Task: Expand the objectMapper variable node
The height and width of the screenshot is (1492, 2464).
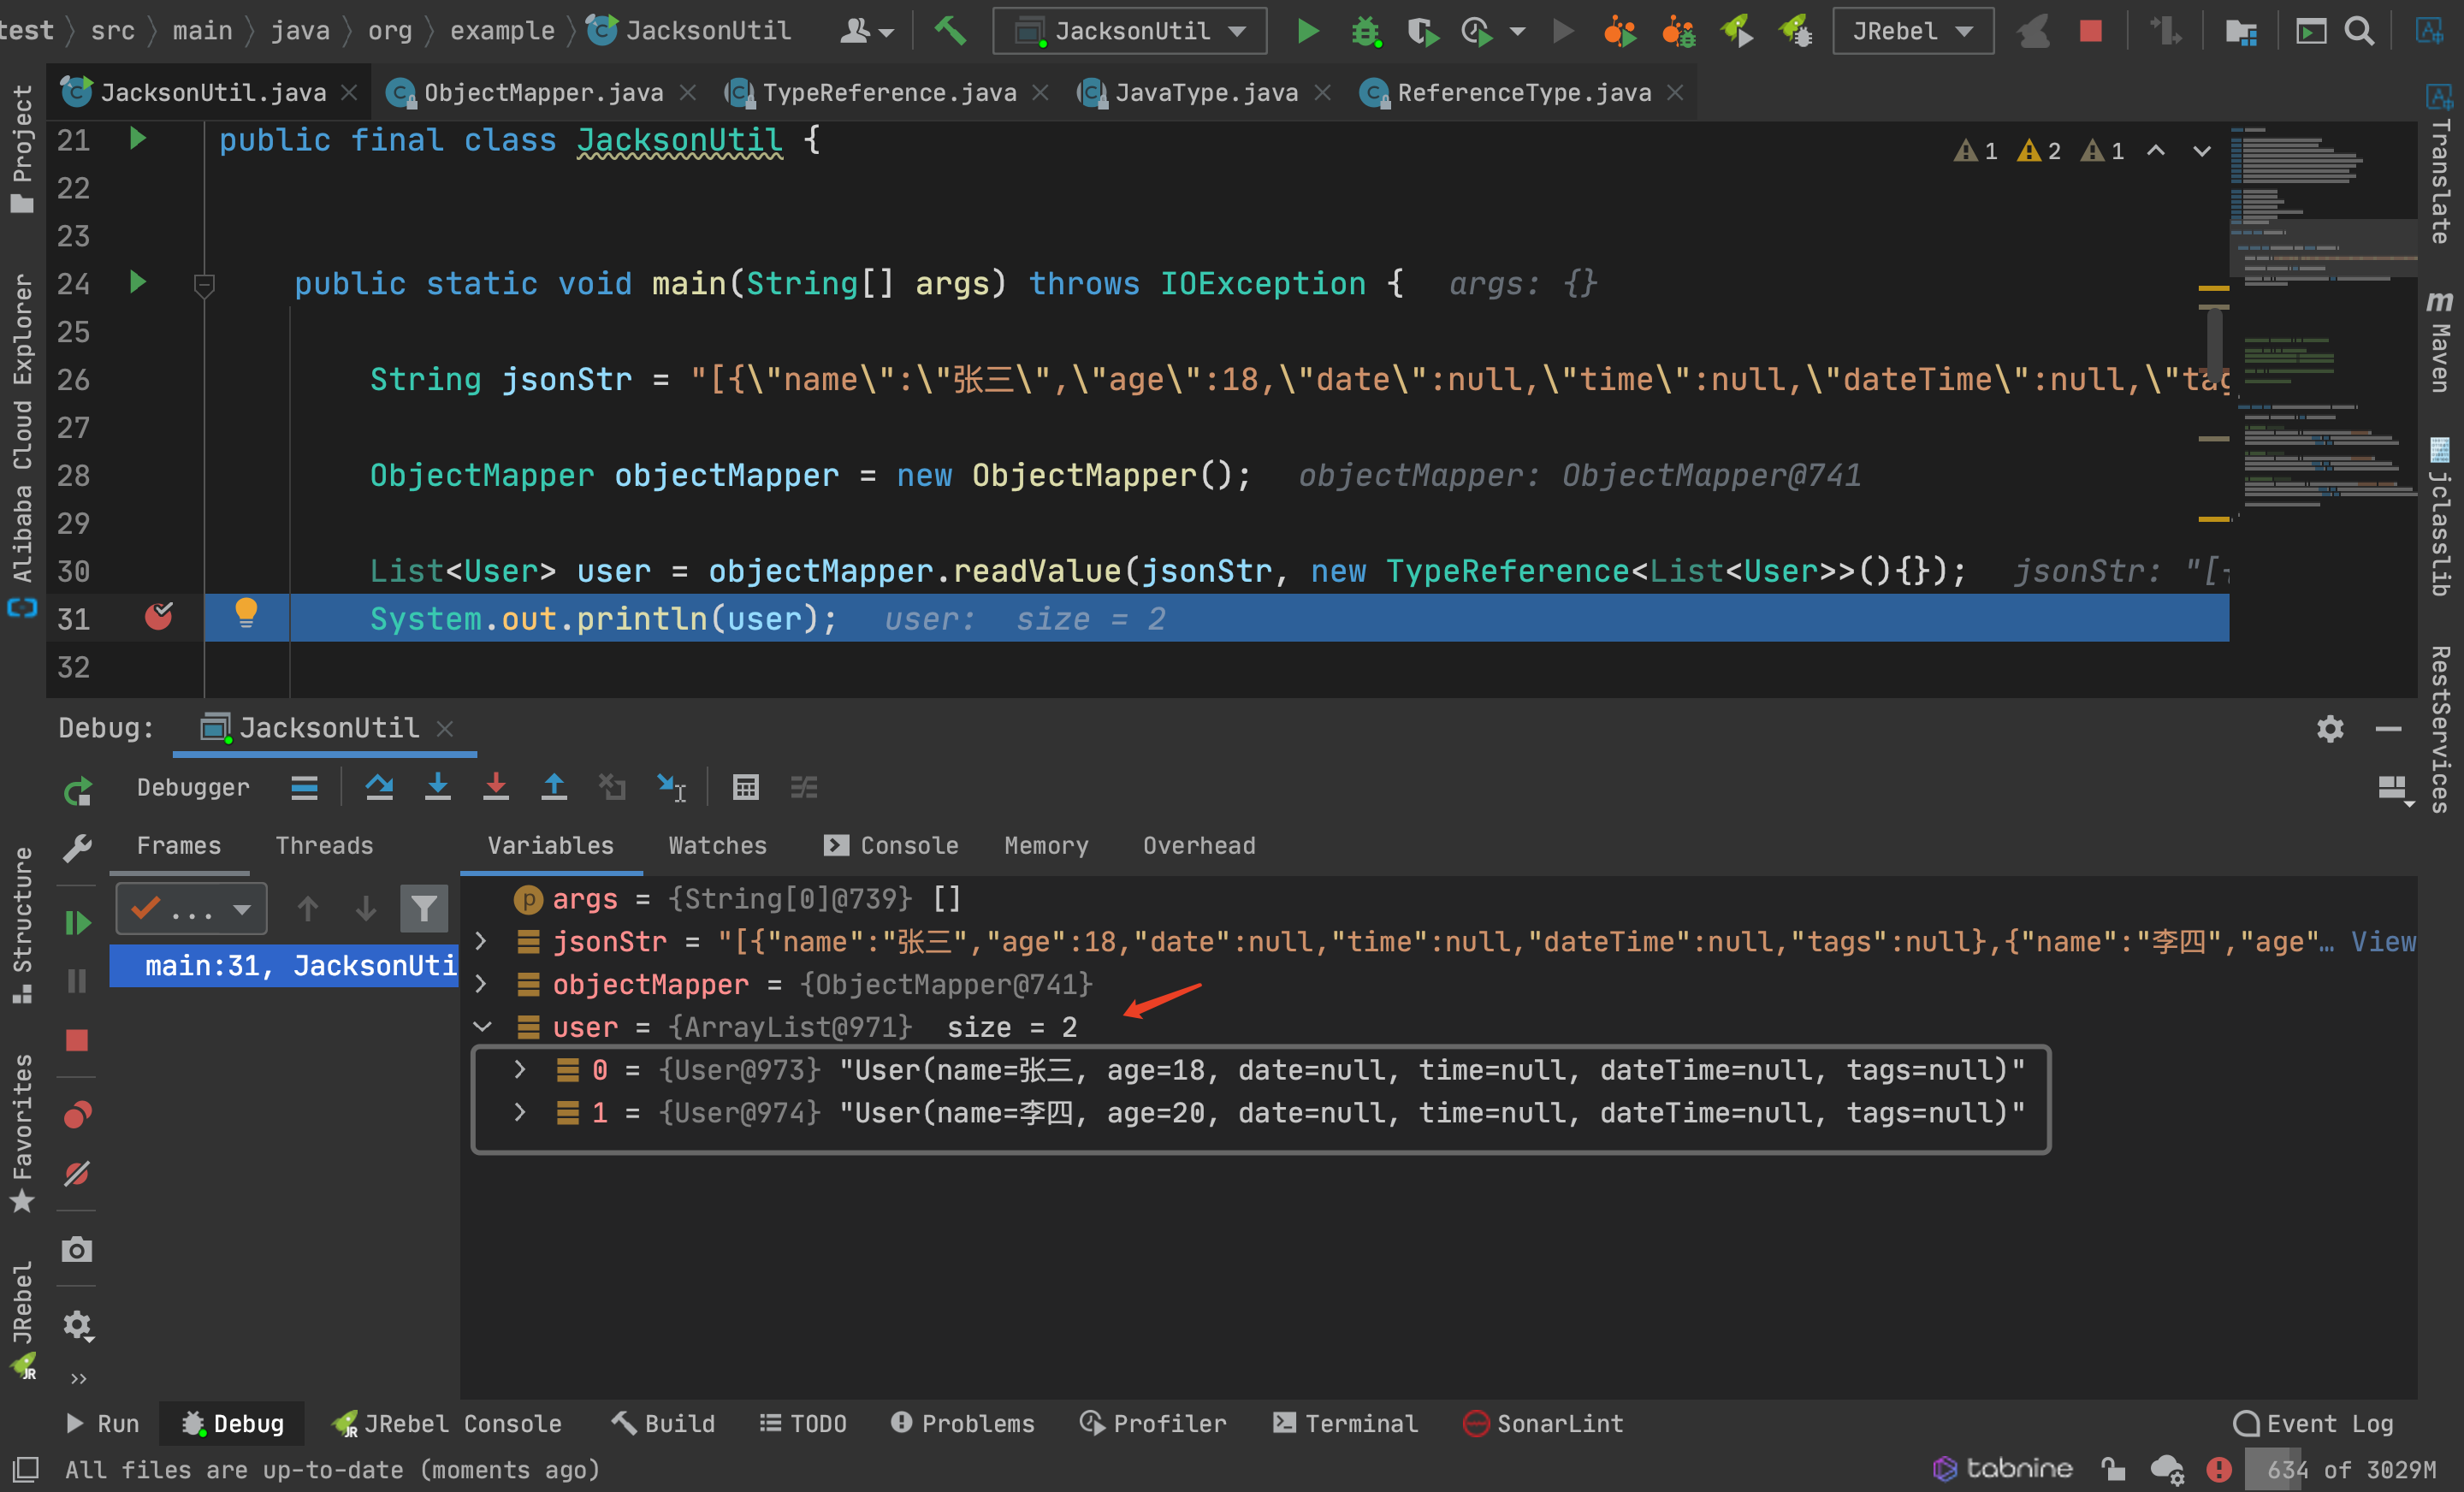Action: tap(481, 984)
